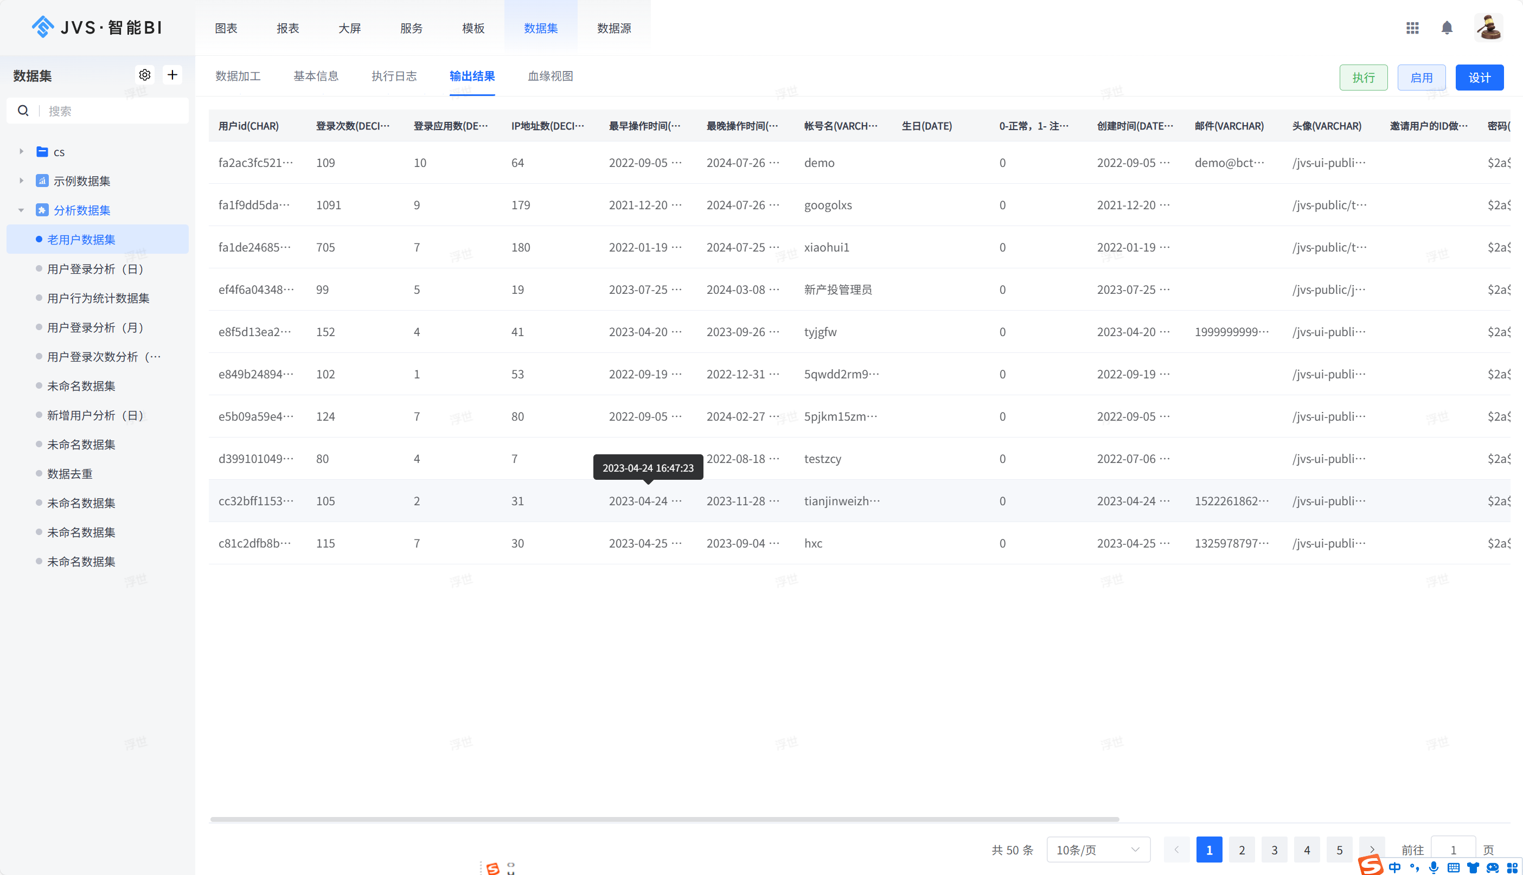The image size is (1523, 875).
Task: Add a new dataset with plus icon
Action: point(172,75)
